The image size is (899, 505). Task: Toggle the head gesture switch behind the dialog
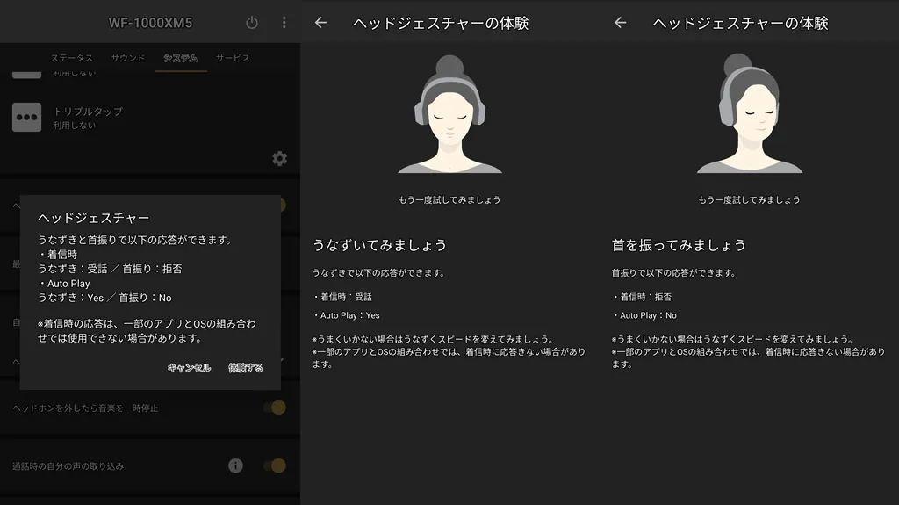[279, 205]
